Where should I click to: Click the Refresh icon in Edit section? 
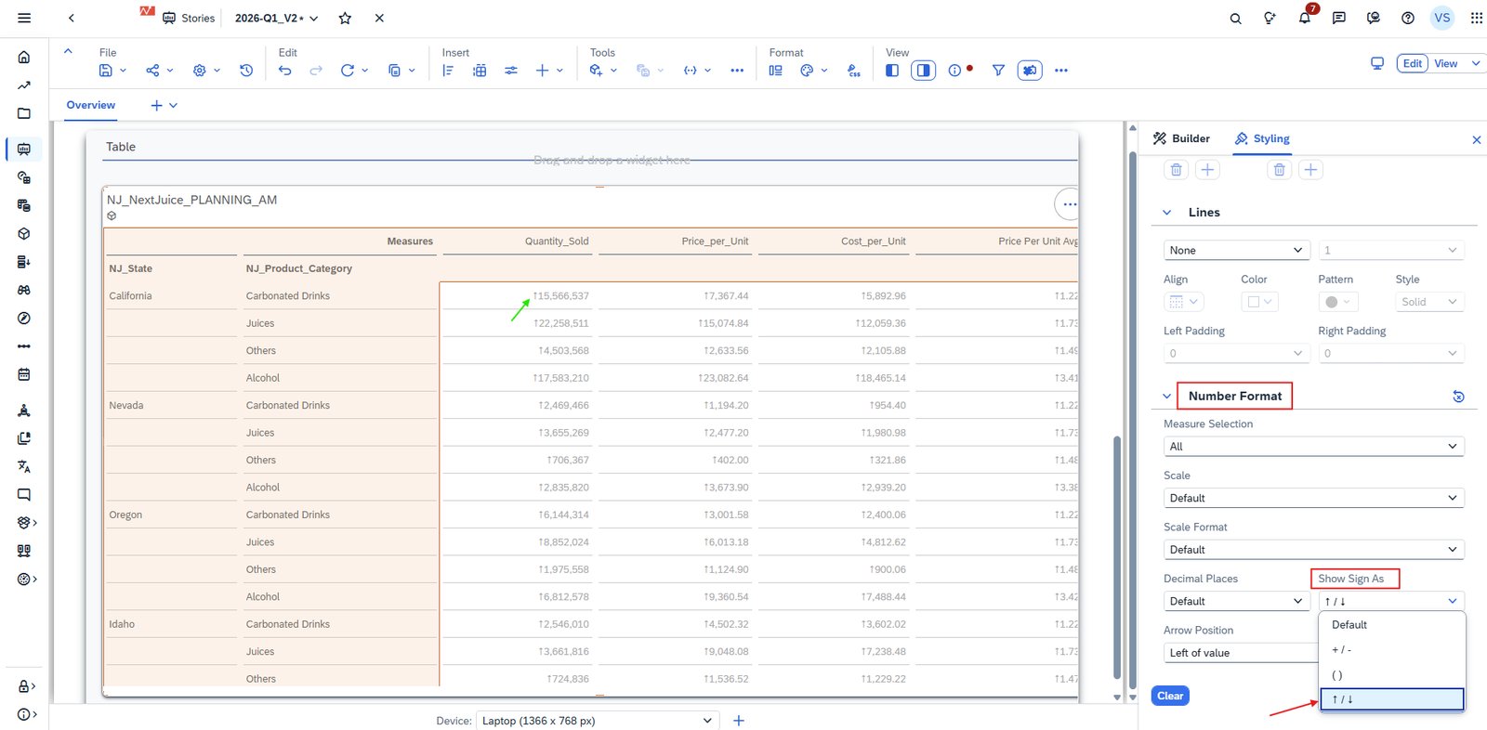tap(348, 71)
